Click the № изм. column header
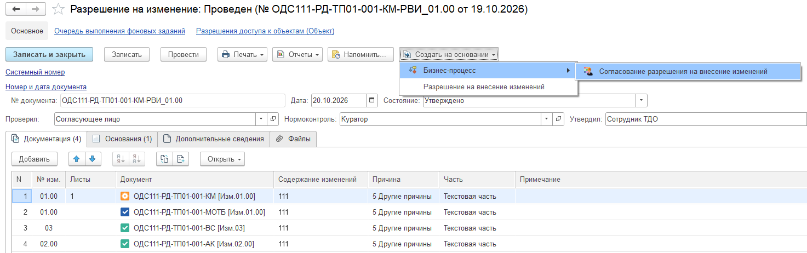807x253 pixels. pyautogui.click(x=48, y=180)
